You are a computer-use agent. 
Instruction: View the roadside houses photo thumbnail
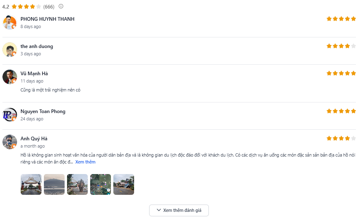click(124, 185)
